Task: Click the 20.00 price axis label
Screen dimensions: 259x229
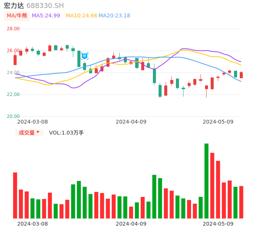Action: pyautogui.click(x=13, y=116)
